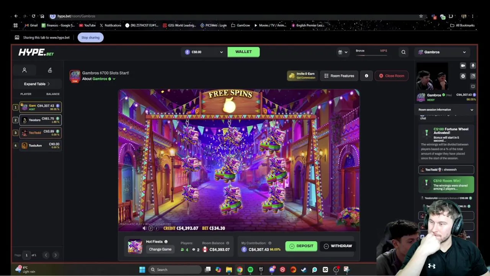The width and height of the screenshot is (490, 276).
Task: Click the Close Room button
Action: 391,76
